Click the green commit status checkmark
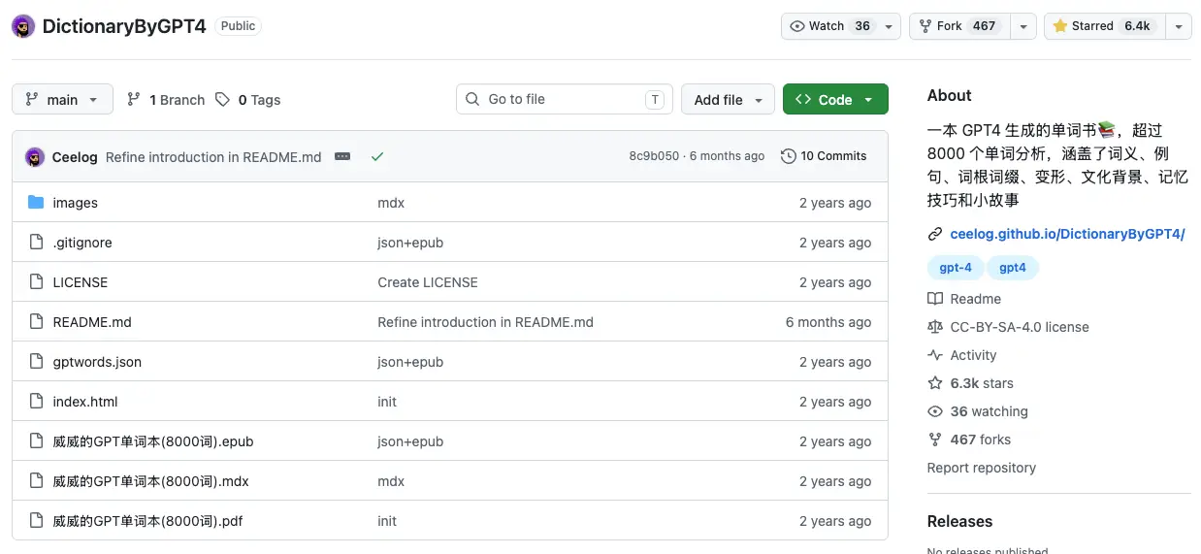This screenshot has width=1201, height=554. click(377, 156)
